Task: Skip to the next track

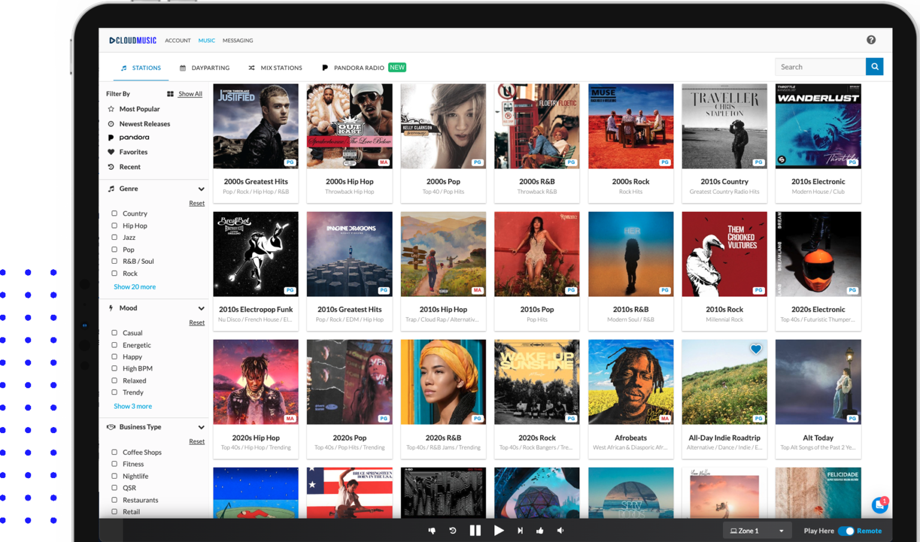Action: [520, 530]
